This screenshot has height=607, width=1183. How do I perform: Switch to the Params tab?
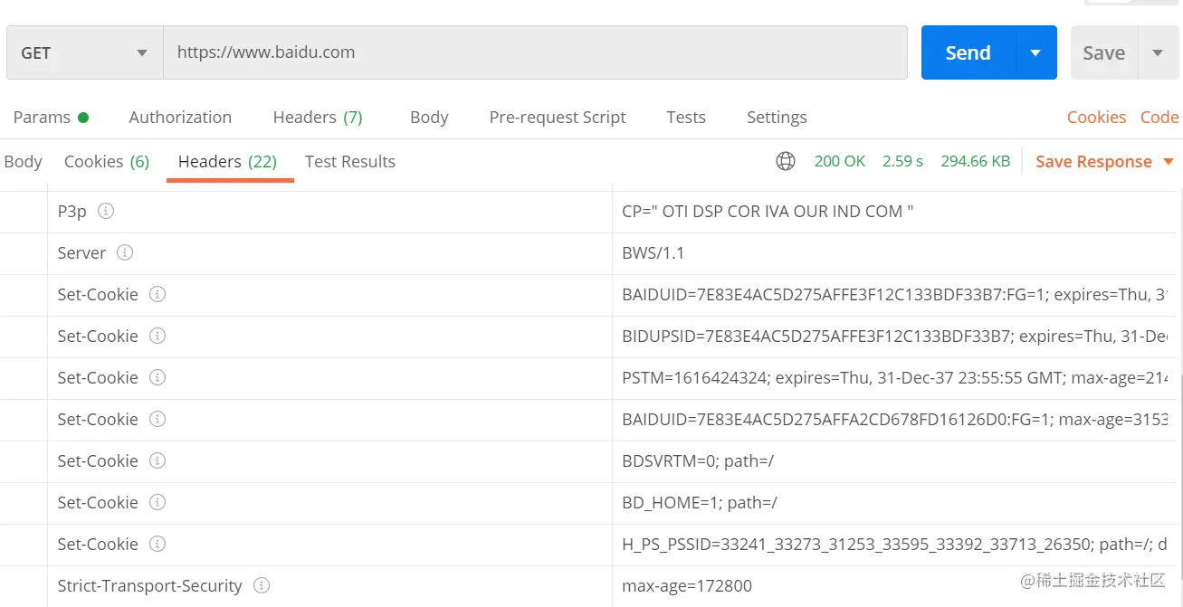coord(51,117)
